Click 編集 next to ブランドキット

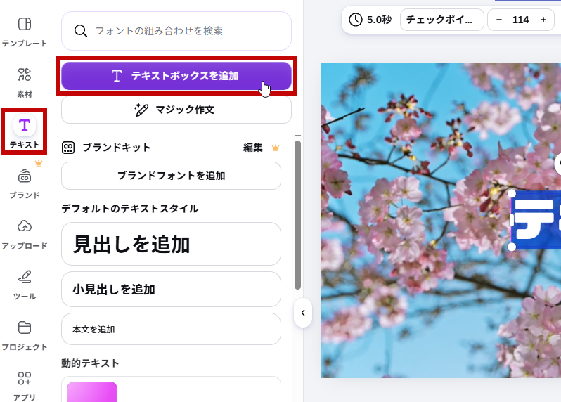(x=253, y=148)
